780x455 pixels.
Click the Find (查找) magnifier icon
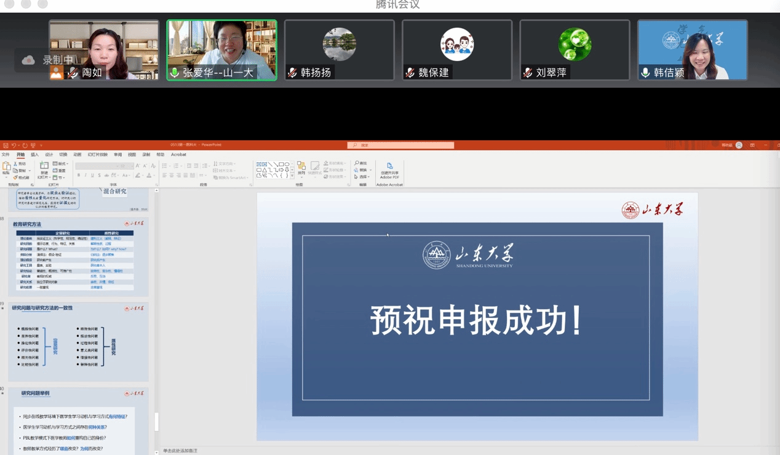[x=360, y=164]
